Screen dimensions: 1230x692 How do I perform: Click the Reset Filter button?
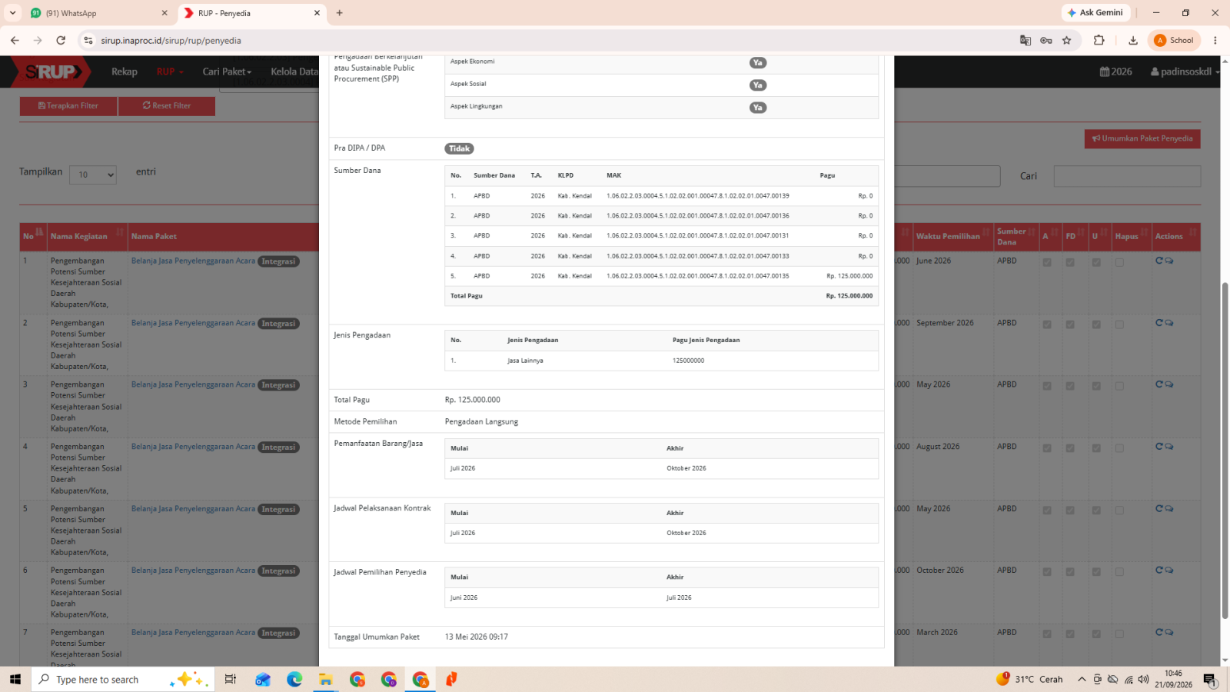pyautogui.click(x=167, y=106)
